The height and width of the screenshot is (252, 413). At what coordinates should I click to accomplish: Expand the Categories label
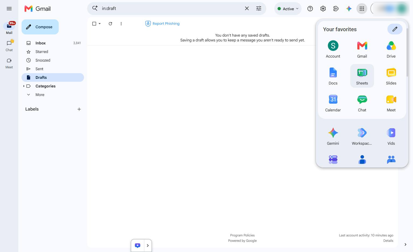tap(24, 86)
